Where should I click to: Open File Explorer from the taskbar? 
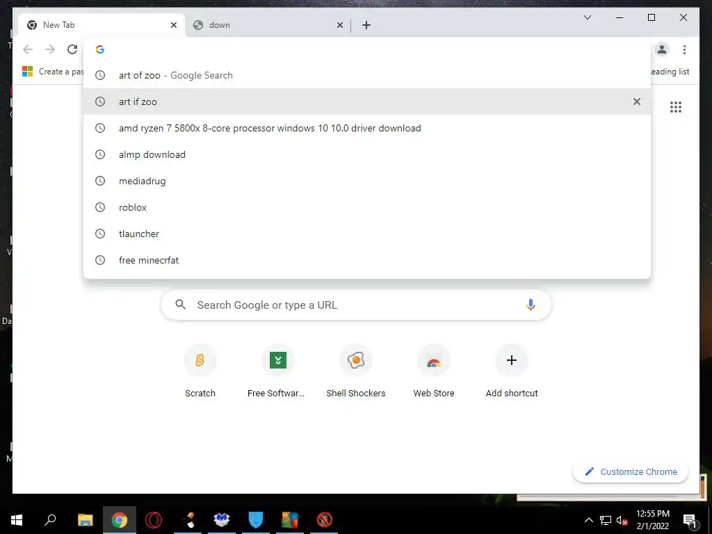(x=85, y=520)
